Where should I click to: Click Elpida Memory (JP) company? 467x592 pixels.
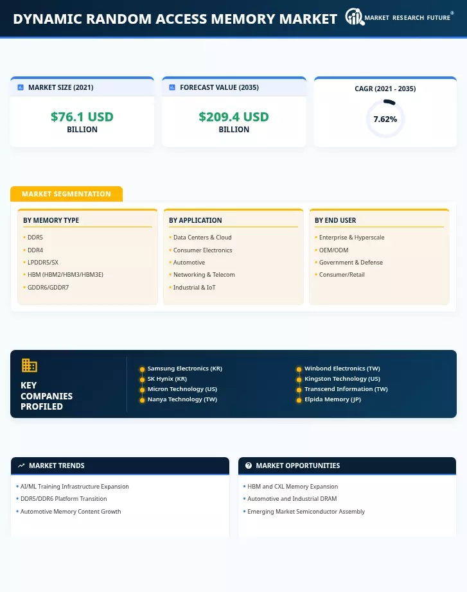click(x=333, y=399)
